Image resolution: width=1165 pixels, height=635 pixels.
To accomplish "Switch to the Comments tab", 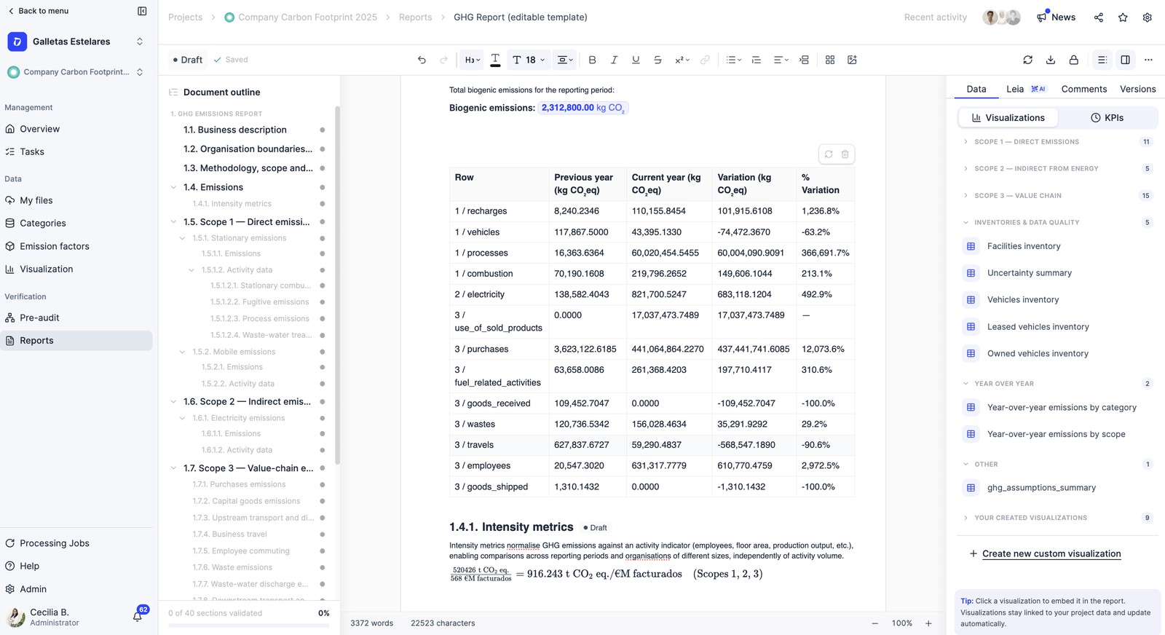I will (1083, 89).
